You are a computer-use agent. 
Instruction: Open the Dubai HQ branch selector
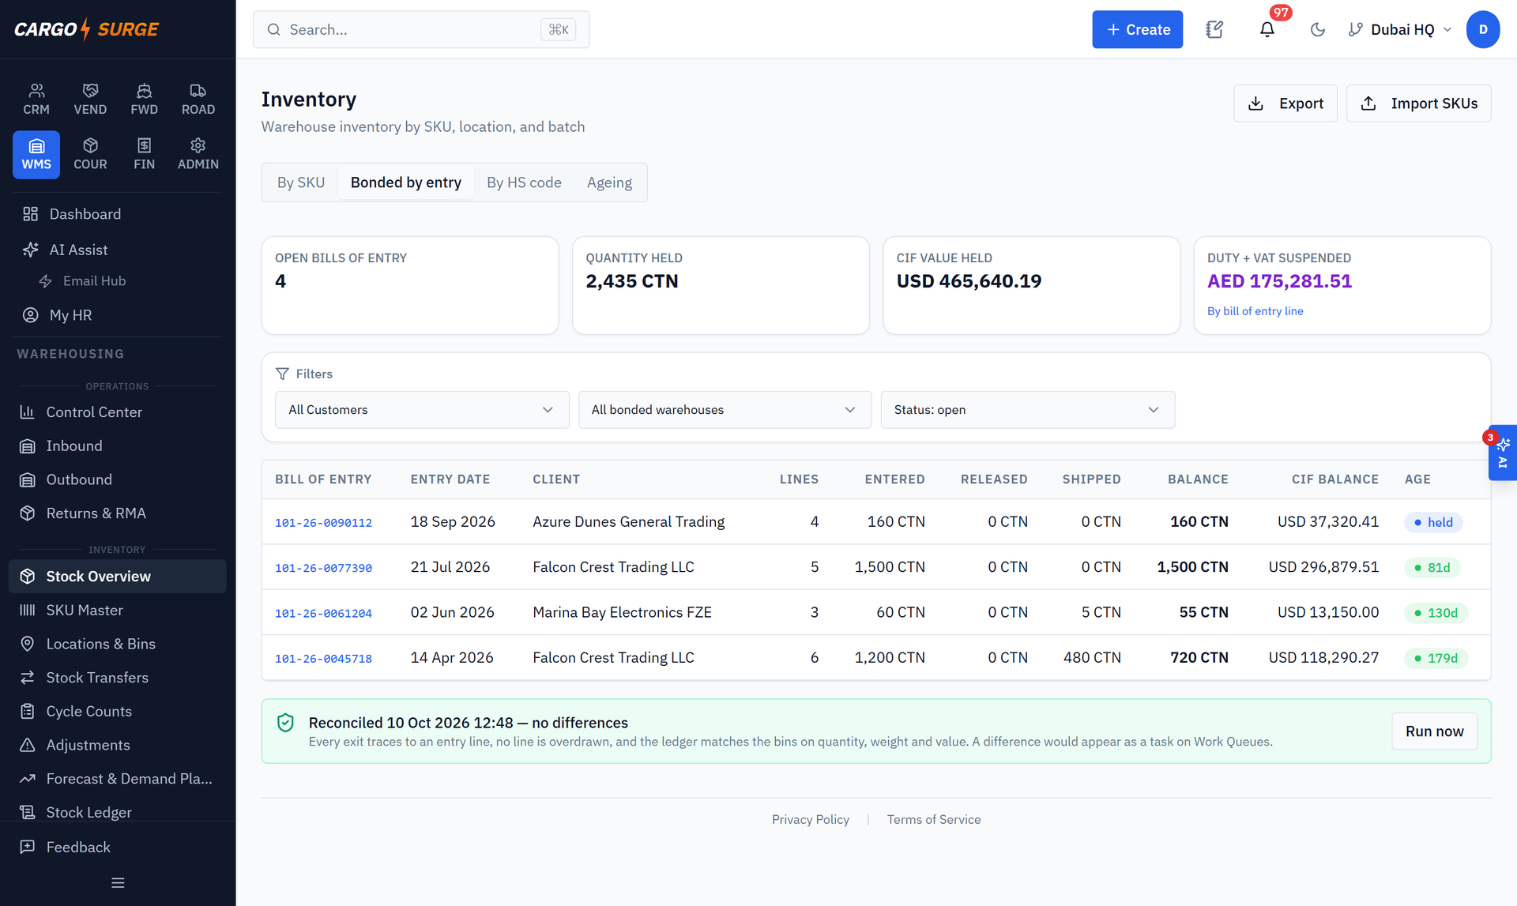click(x=1400, y=29)
